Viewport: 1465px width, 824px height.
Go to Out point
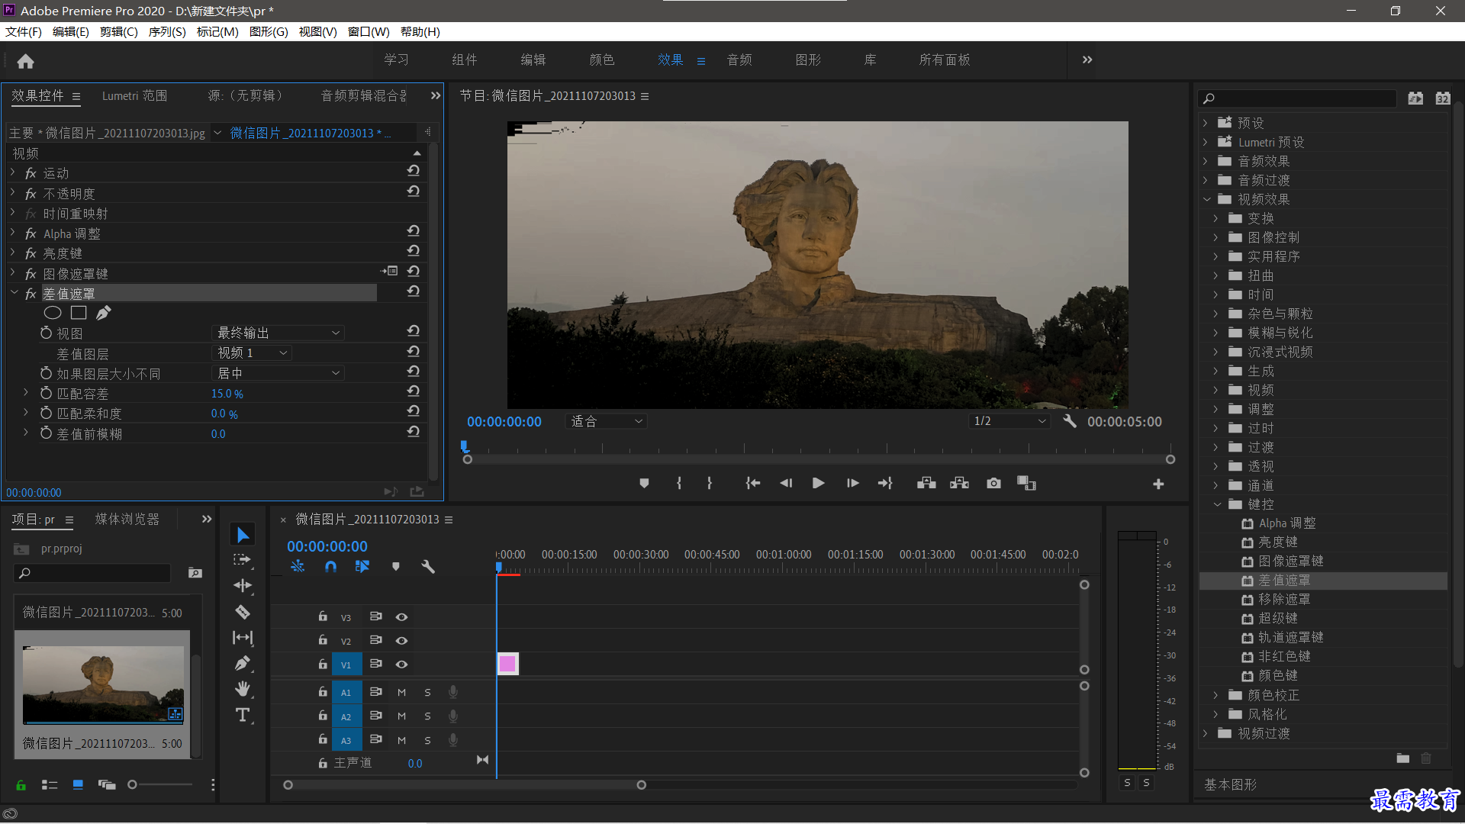pyautogui.click(x=885, y=483)
